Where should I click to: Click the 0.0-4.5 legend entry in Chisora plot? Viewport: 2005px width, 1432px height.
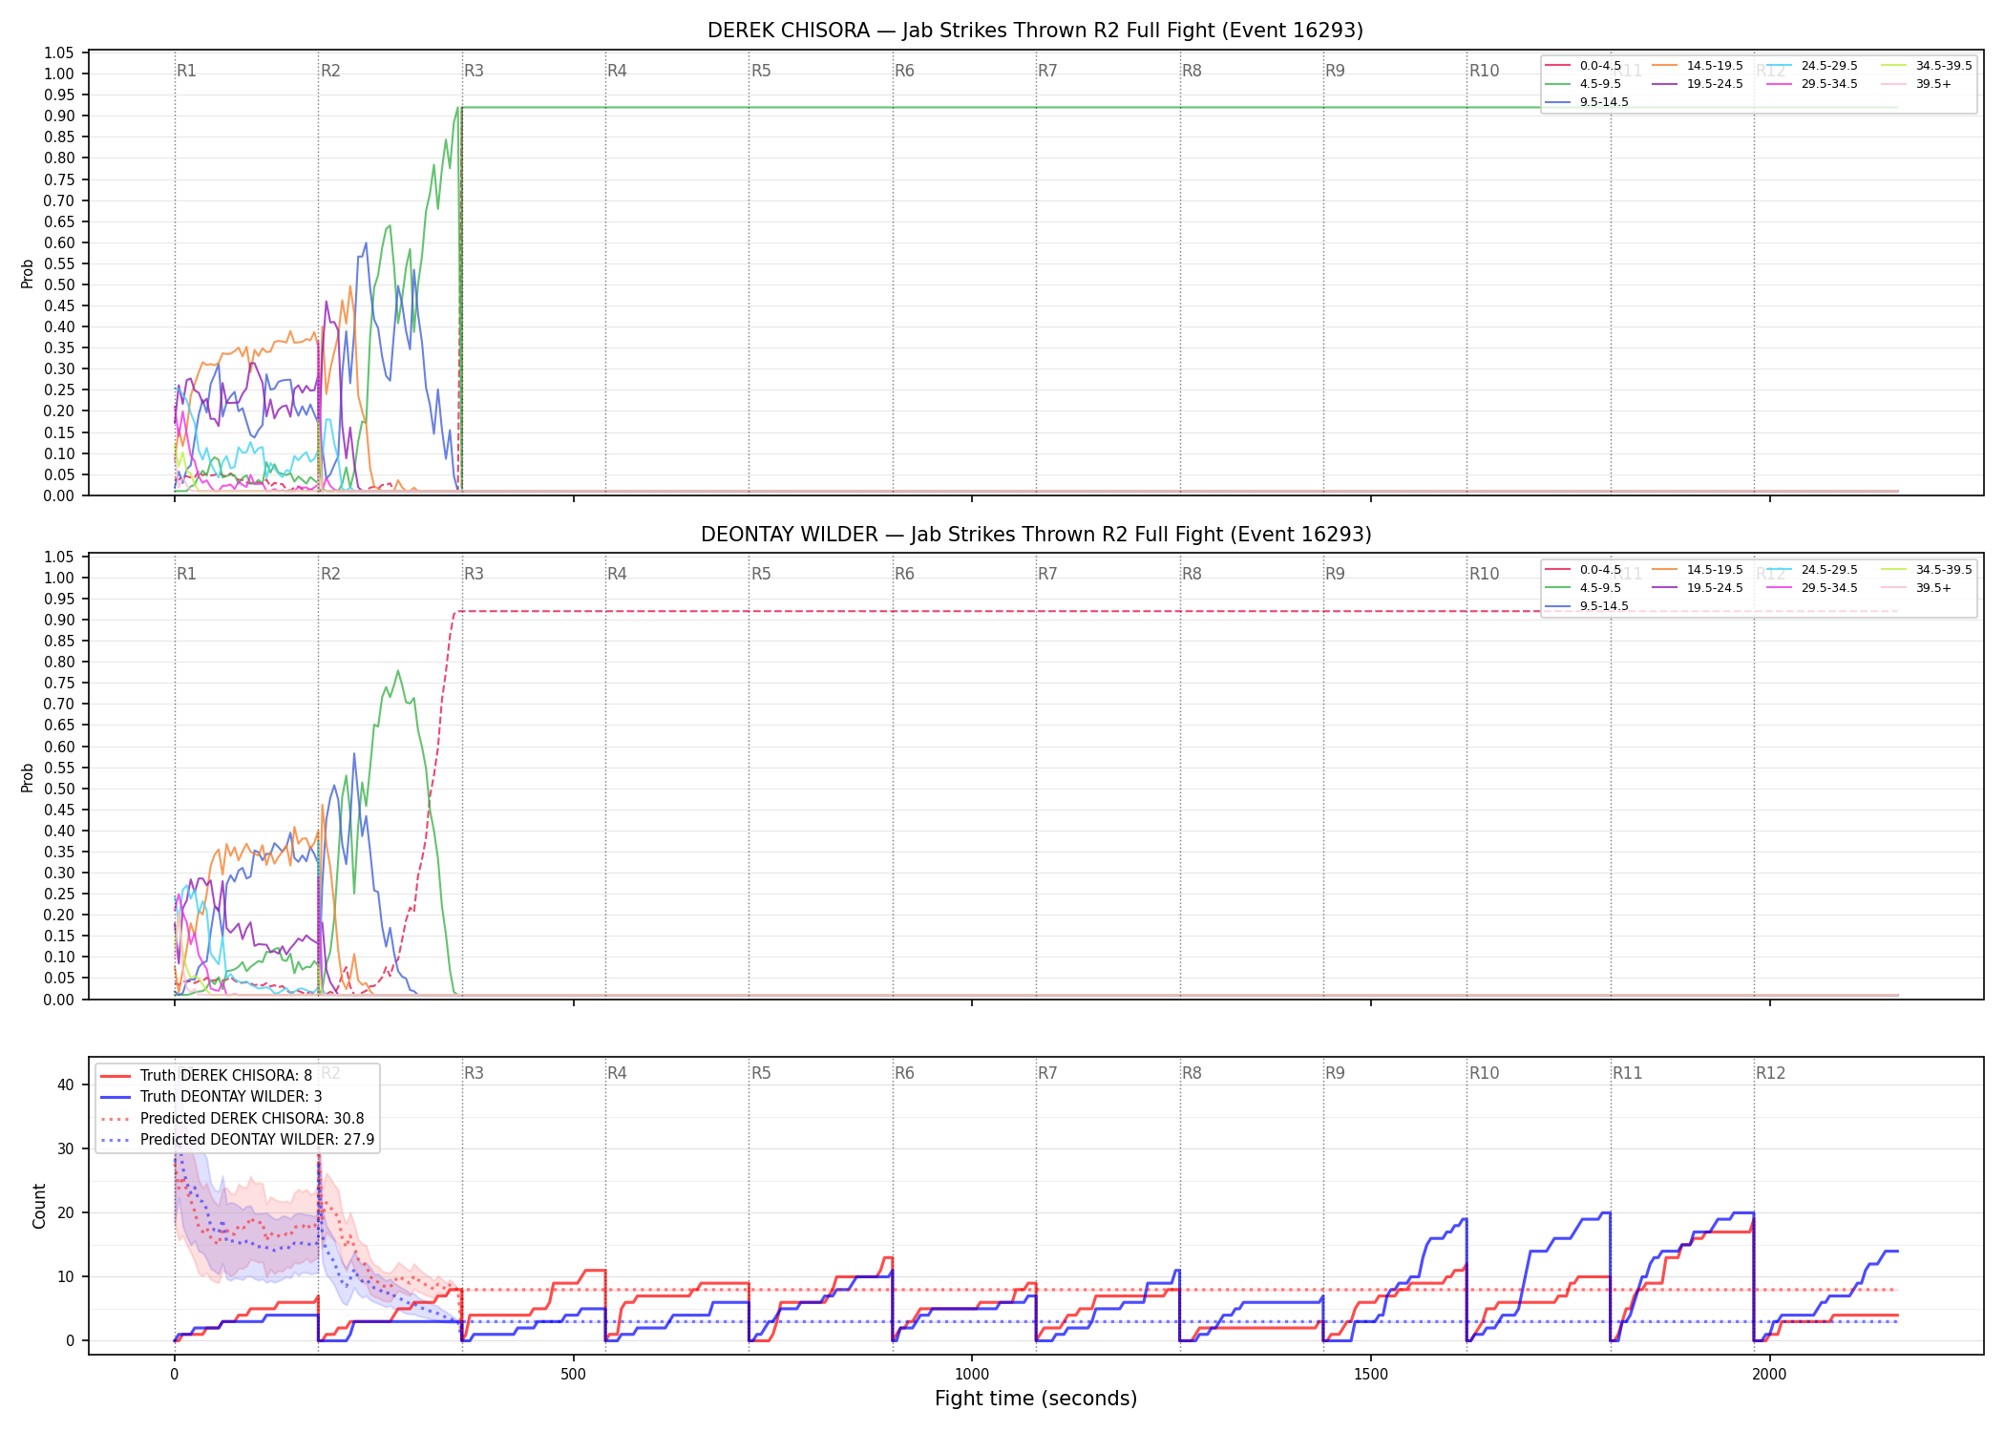pos(1583,66)
